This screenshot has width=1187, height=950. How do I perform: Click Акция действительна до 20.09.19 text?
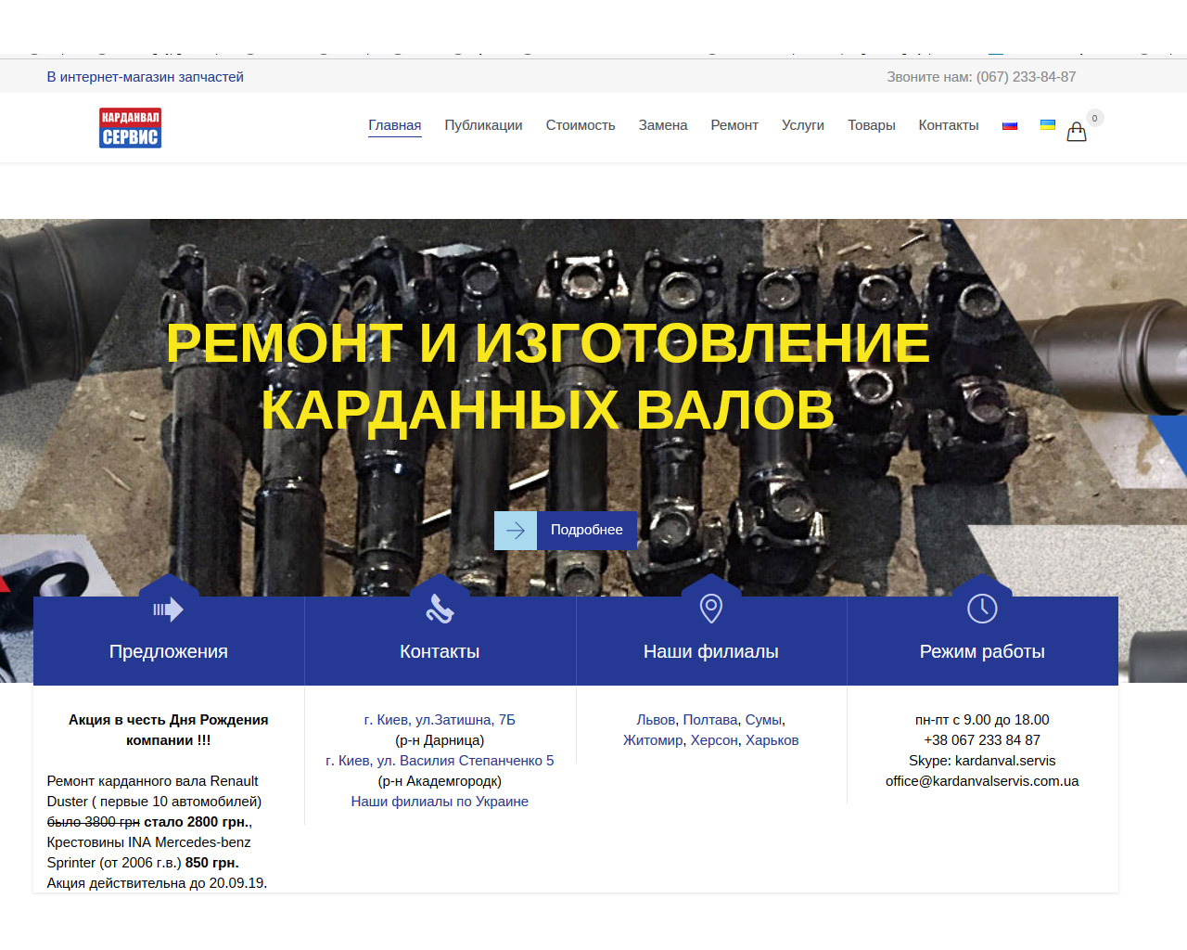[157, 883]
